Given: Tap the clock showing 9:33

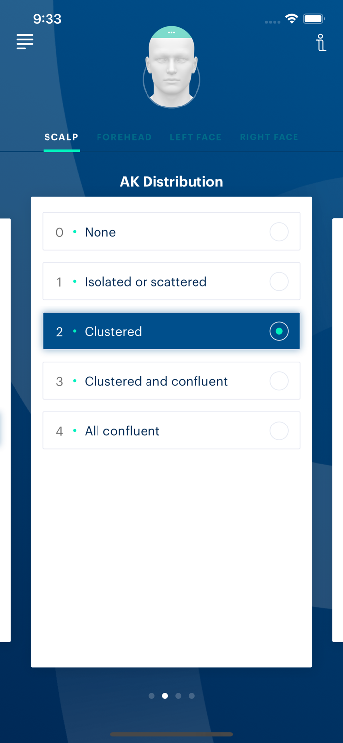Looking at the screenshot, I should point(48,19).
